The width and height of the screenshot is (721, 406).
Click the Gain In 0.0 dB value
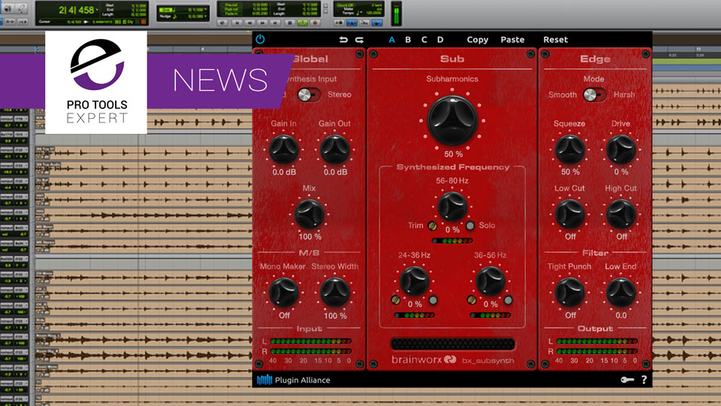(x=284, y=172)
